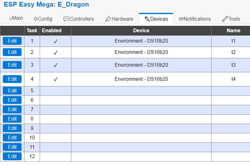Open the Controllers tab
Image resolution: width=250 pixels, height=165 pixels.
[79, 19]
